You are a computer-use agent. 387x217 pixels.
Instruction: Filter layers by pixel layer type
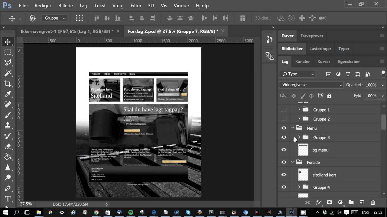(329, 74)
